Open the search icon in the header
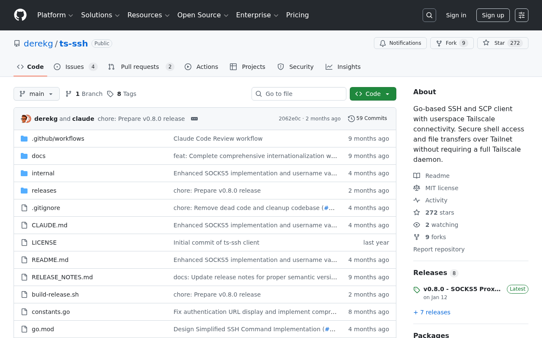The height and width of the screenshot is (338, 542). 429,15
